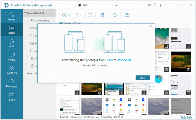
Task: Click the export to PC icon
Action: pyautogui.click(x=90, y=15)
